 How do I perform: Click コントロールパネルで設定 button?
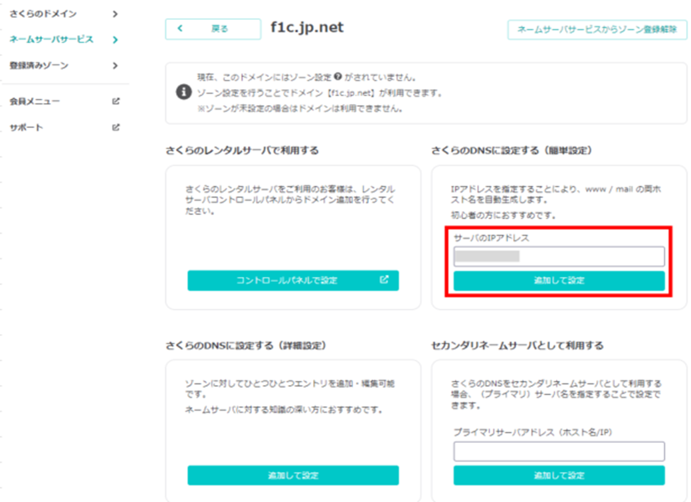click(x=293, y=280)
